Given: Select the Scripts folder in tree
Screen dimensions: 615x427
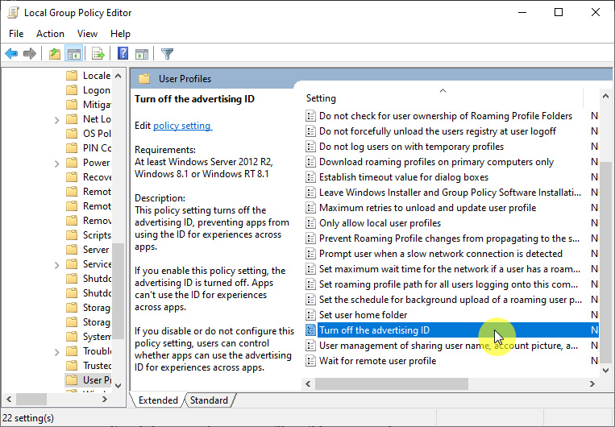Looking at the screenshot, I should coord(96,235).
